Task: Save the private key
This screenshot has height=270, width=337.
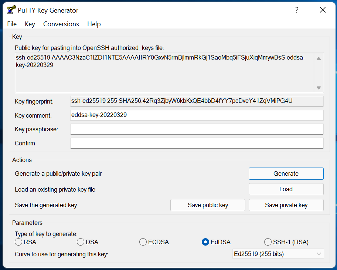Action: [x=286, y=205]
